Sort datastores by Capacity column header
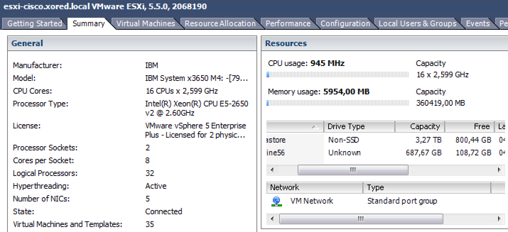508x232 pixels. click(420, 127)
